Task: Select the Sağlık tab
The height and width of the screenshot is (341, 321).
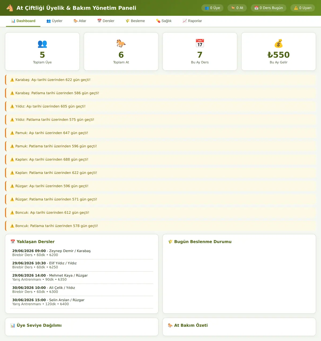Action: pyautogui.click(x=164, y=21)
